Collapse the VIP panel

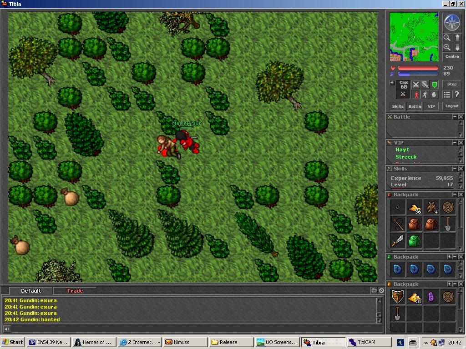tap(455, 143)
